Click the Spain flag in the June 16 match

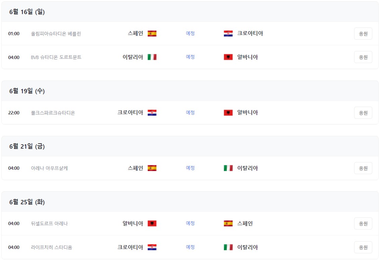152,34
